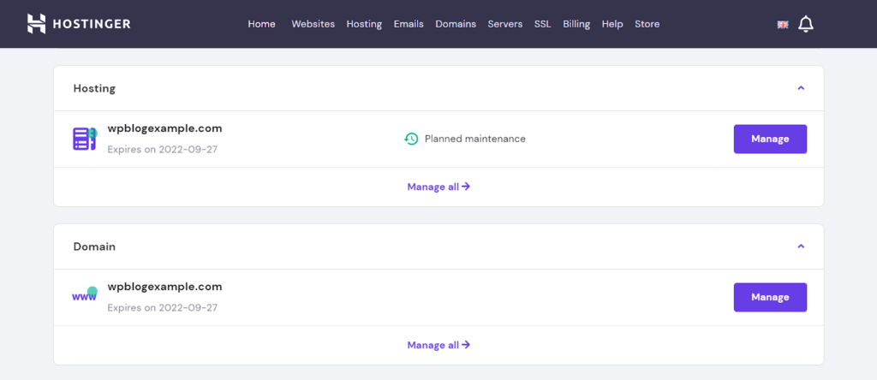Manage the wpblogexample.com domain
877x380 pixels.
pyautogui.click(x=770, y=297)
